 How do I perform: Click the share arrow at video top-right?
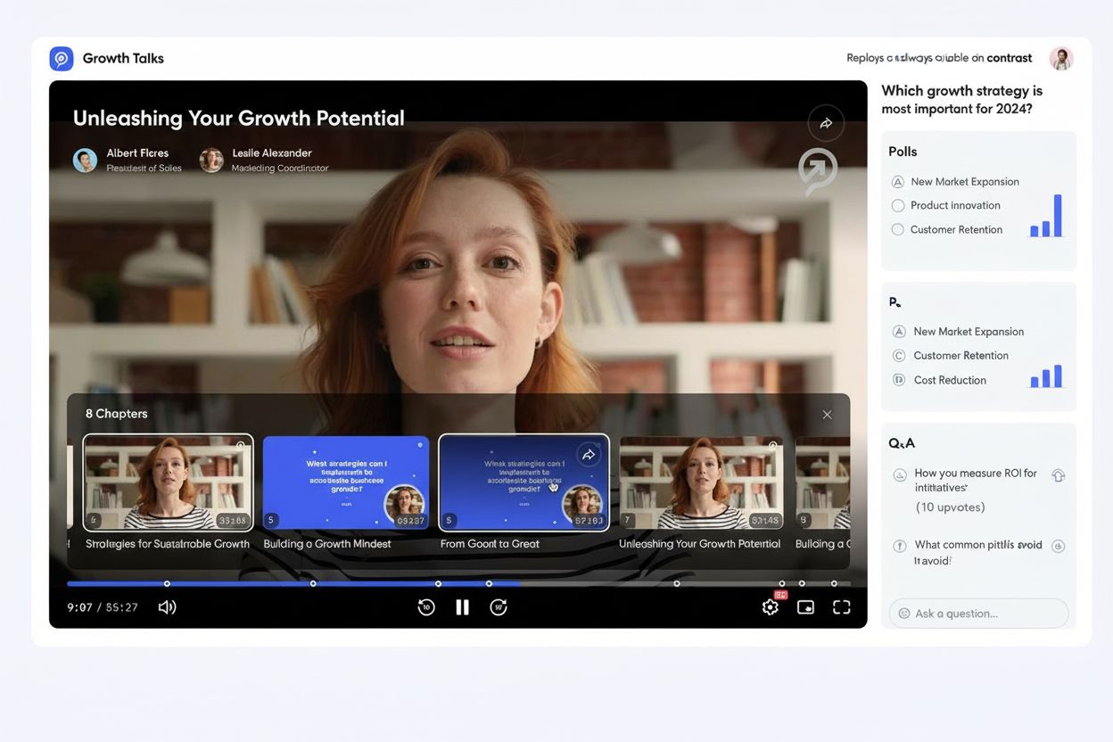tap(826, 124)
